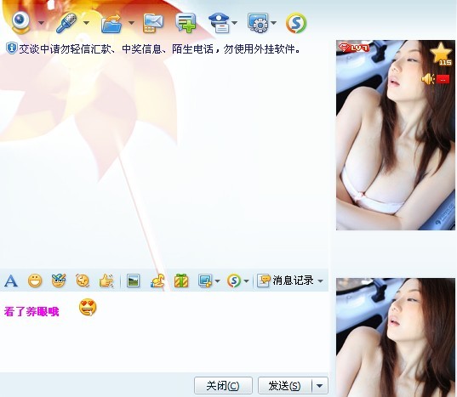Open the report/police cap icon

pos(220,23)
